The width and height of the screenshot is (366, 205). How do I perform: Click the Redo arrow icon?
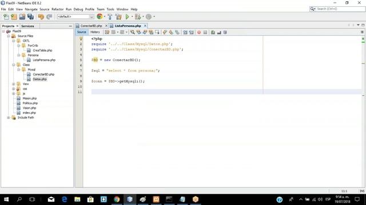49,17
